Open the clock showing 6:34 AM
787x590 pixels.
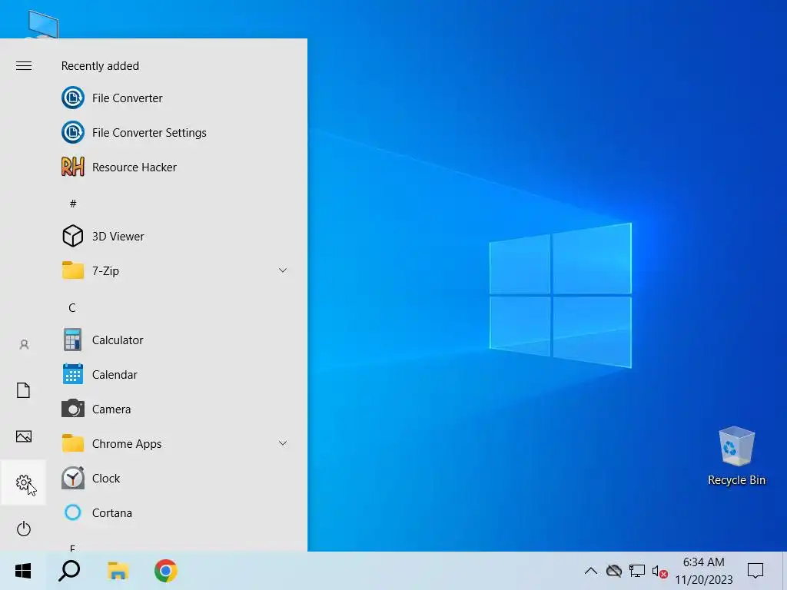(x=704, y=571)
